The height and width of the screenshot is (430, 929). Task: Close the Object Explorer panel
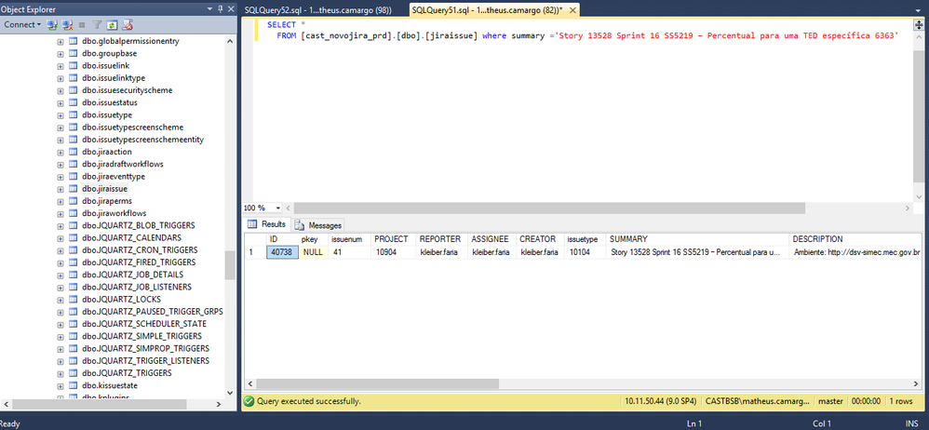click(231, 9)
